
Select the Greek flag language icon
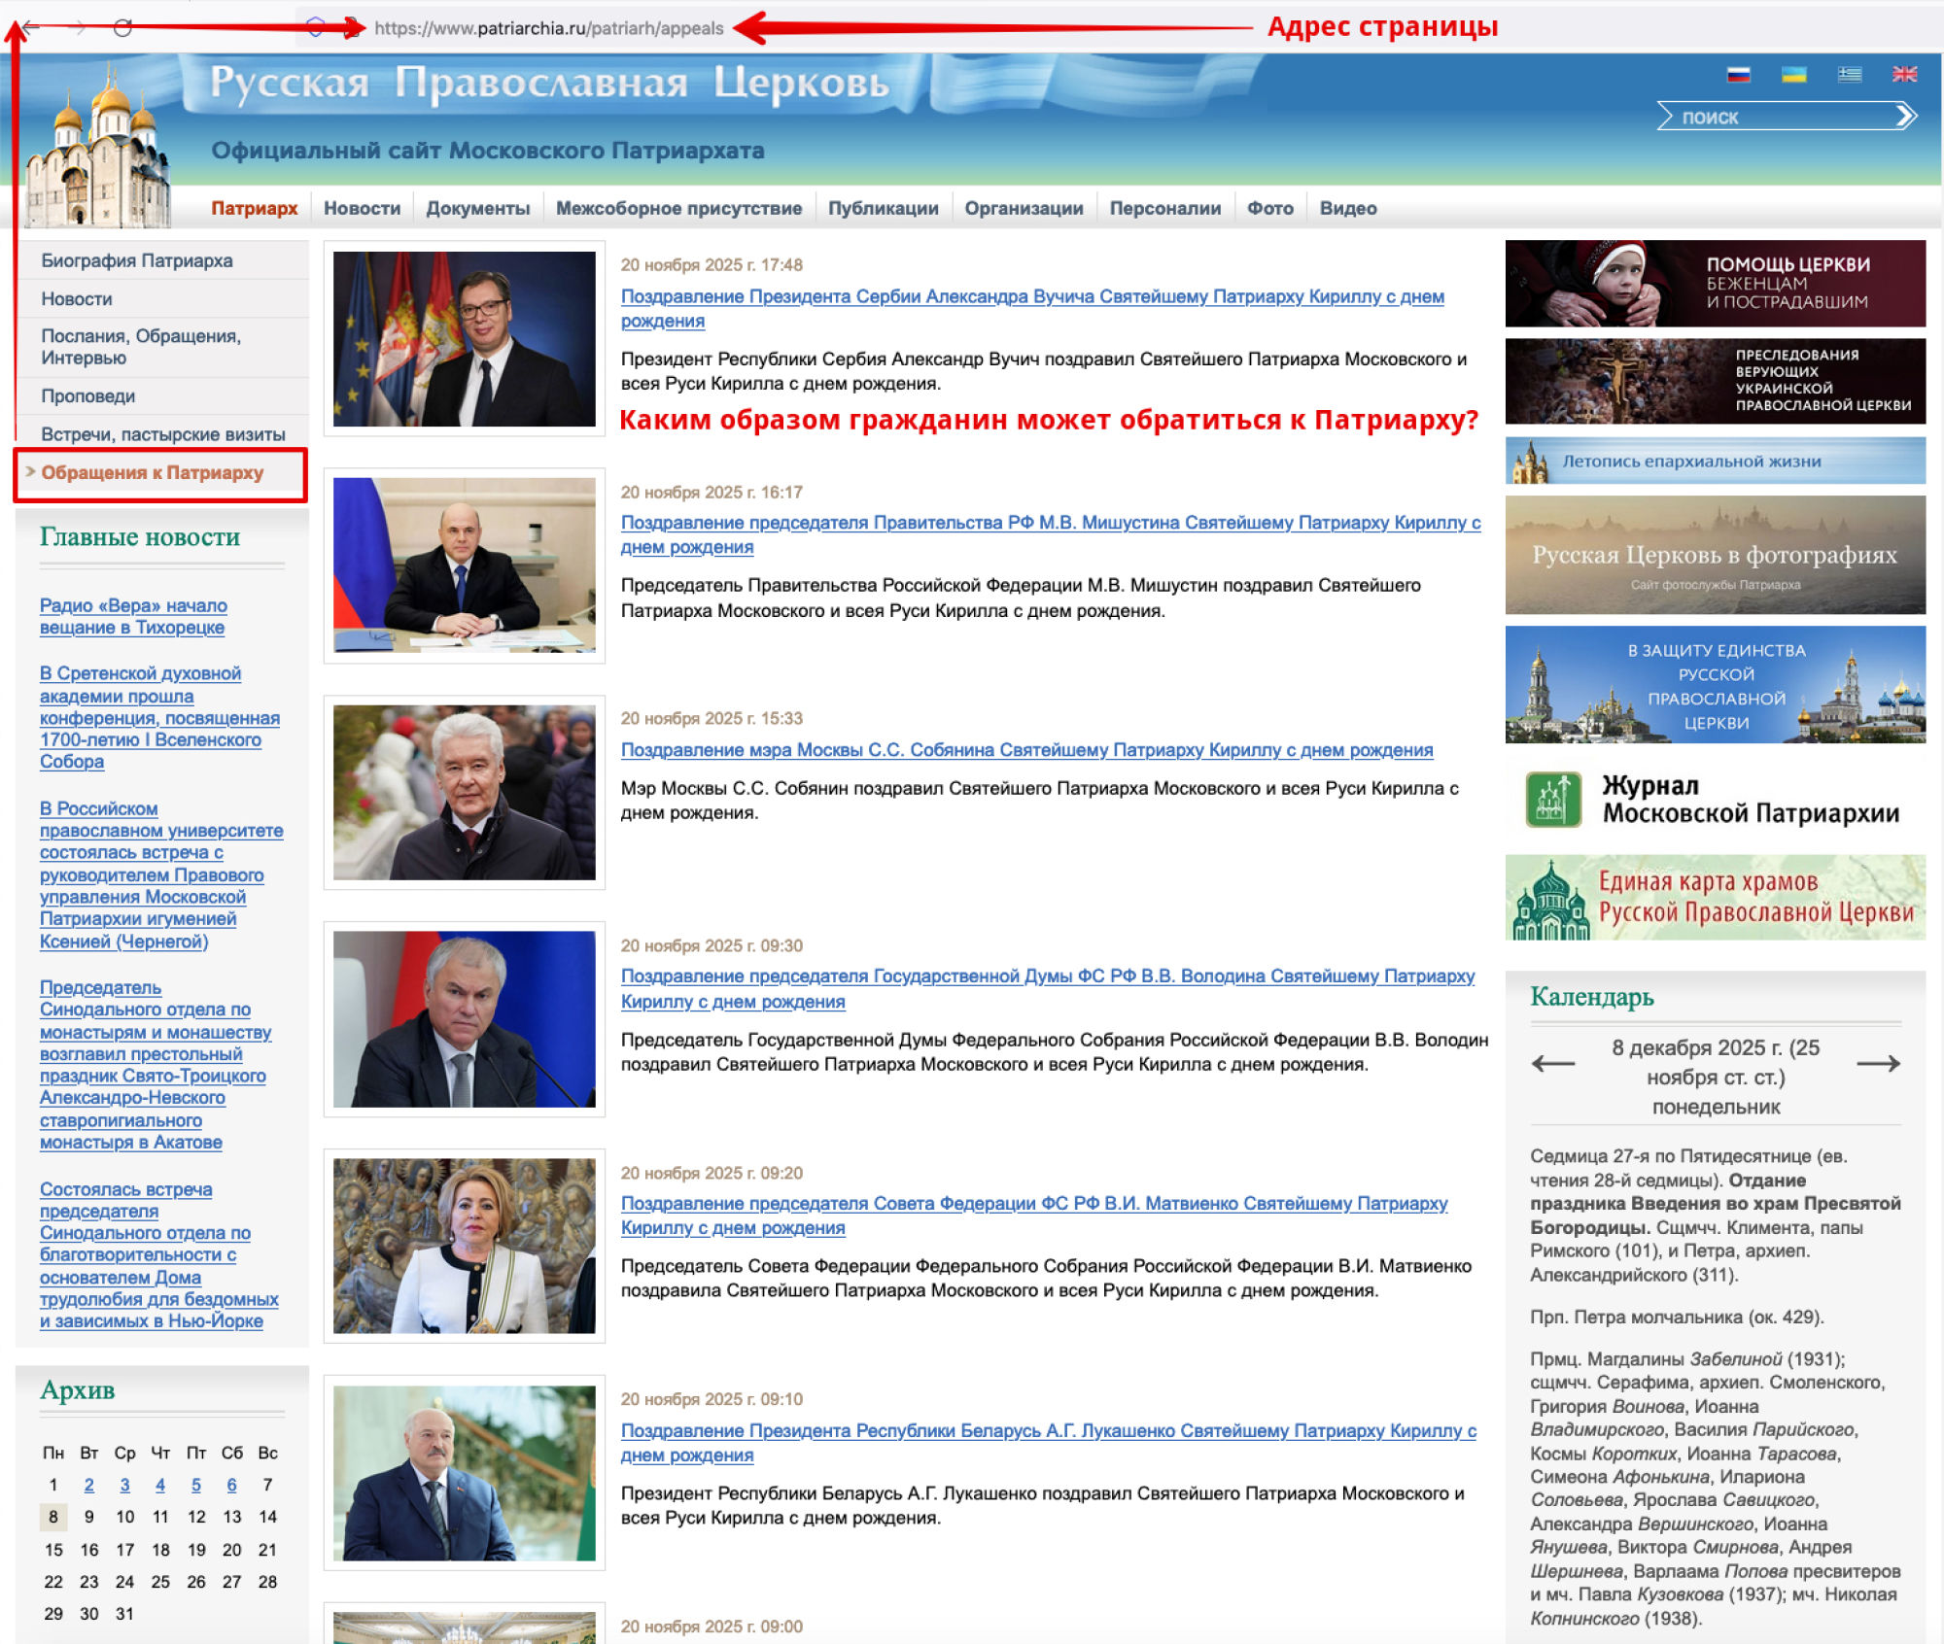pos(1849,75)
